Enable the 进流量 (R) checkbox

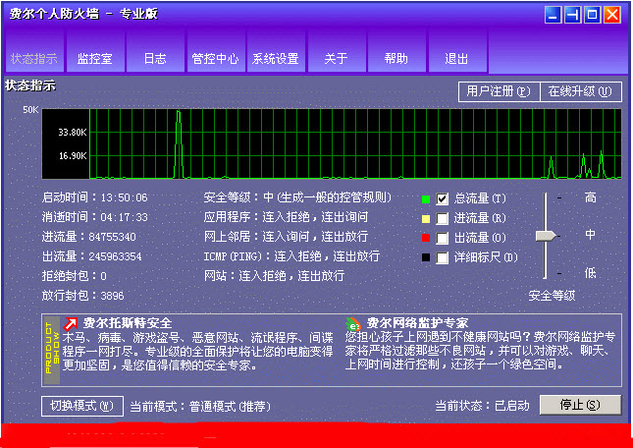[x=443, y=218]
